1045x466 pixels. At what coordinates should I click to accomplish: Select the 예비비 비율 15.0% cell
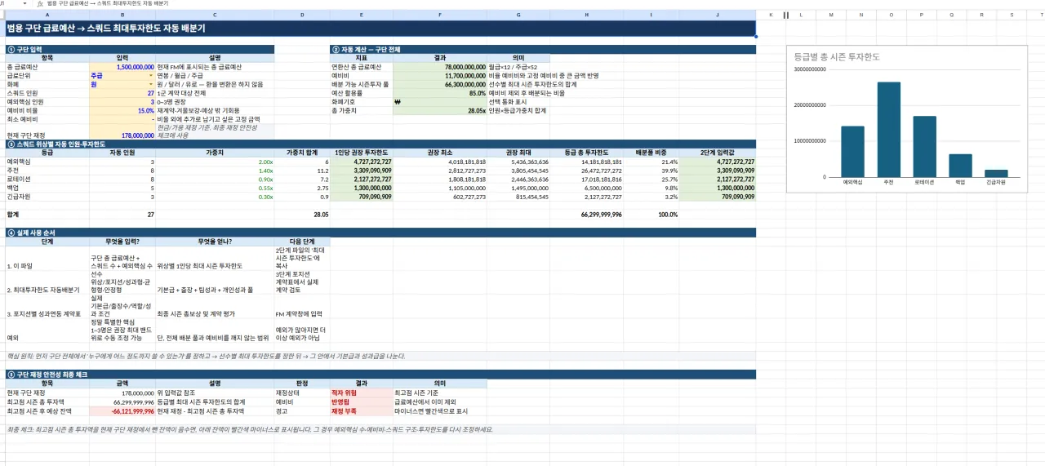pyautogui.click(x=122, y=110)
